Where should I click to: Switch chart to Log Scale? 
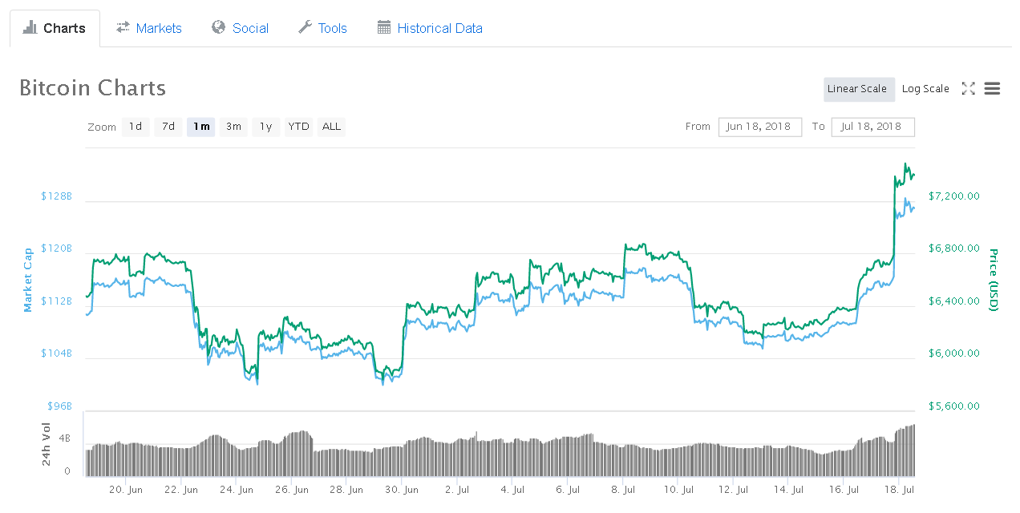925,89
